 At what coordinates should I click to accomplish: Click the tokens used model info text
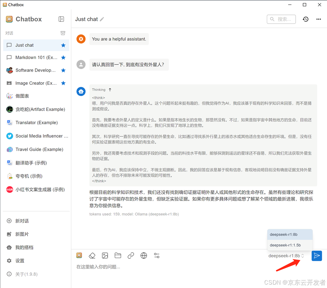[134, 214]
